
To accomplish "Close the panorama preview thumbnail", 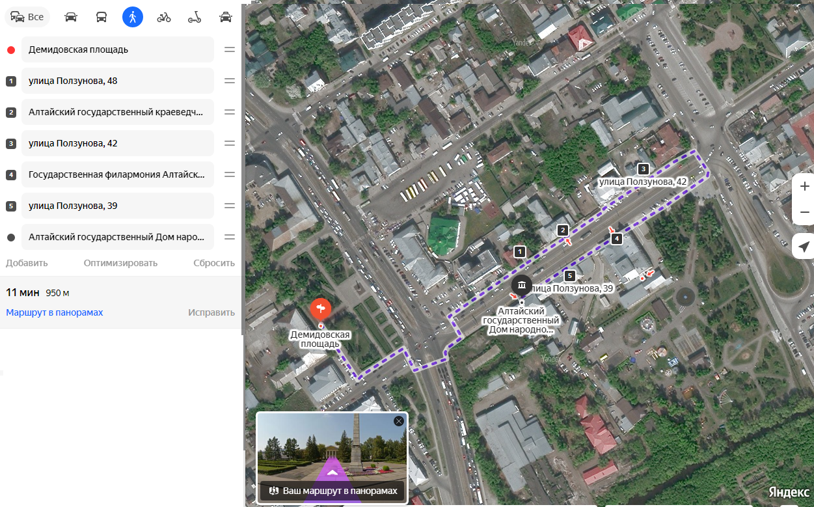I will click(x=399, y=421).
